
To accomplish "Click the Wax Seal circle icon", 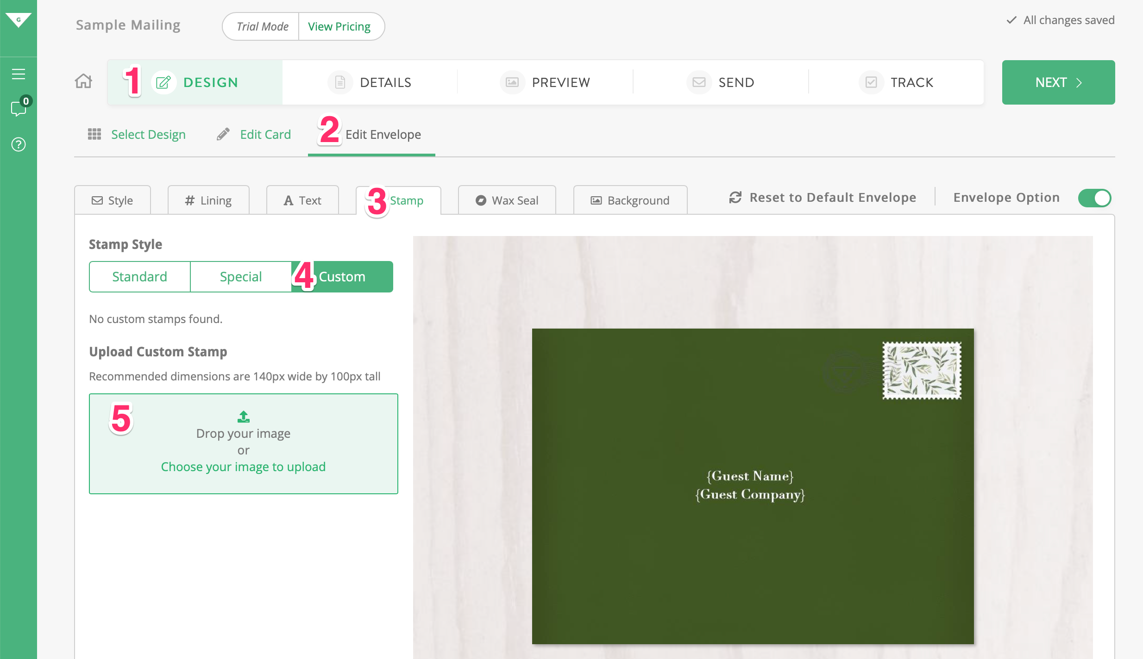I will pyautogui.click(x=481, y=200).
